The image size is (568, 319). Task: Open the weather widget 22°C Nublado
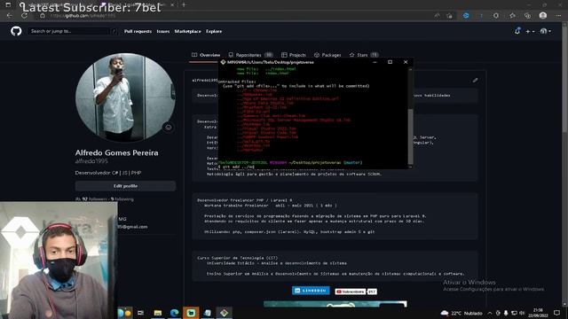click(x=461, y=313)
